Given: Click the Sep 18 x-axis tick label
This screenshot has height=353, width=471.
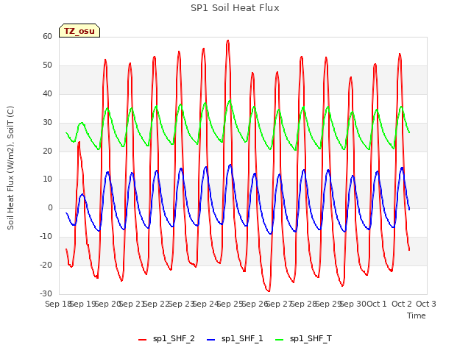Looking at the screenshot, I should click(x=57, y=304).
